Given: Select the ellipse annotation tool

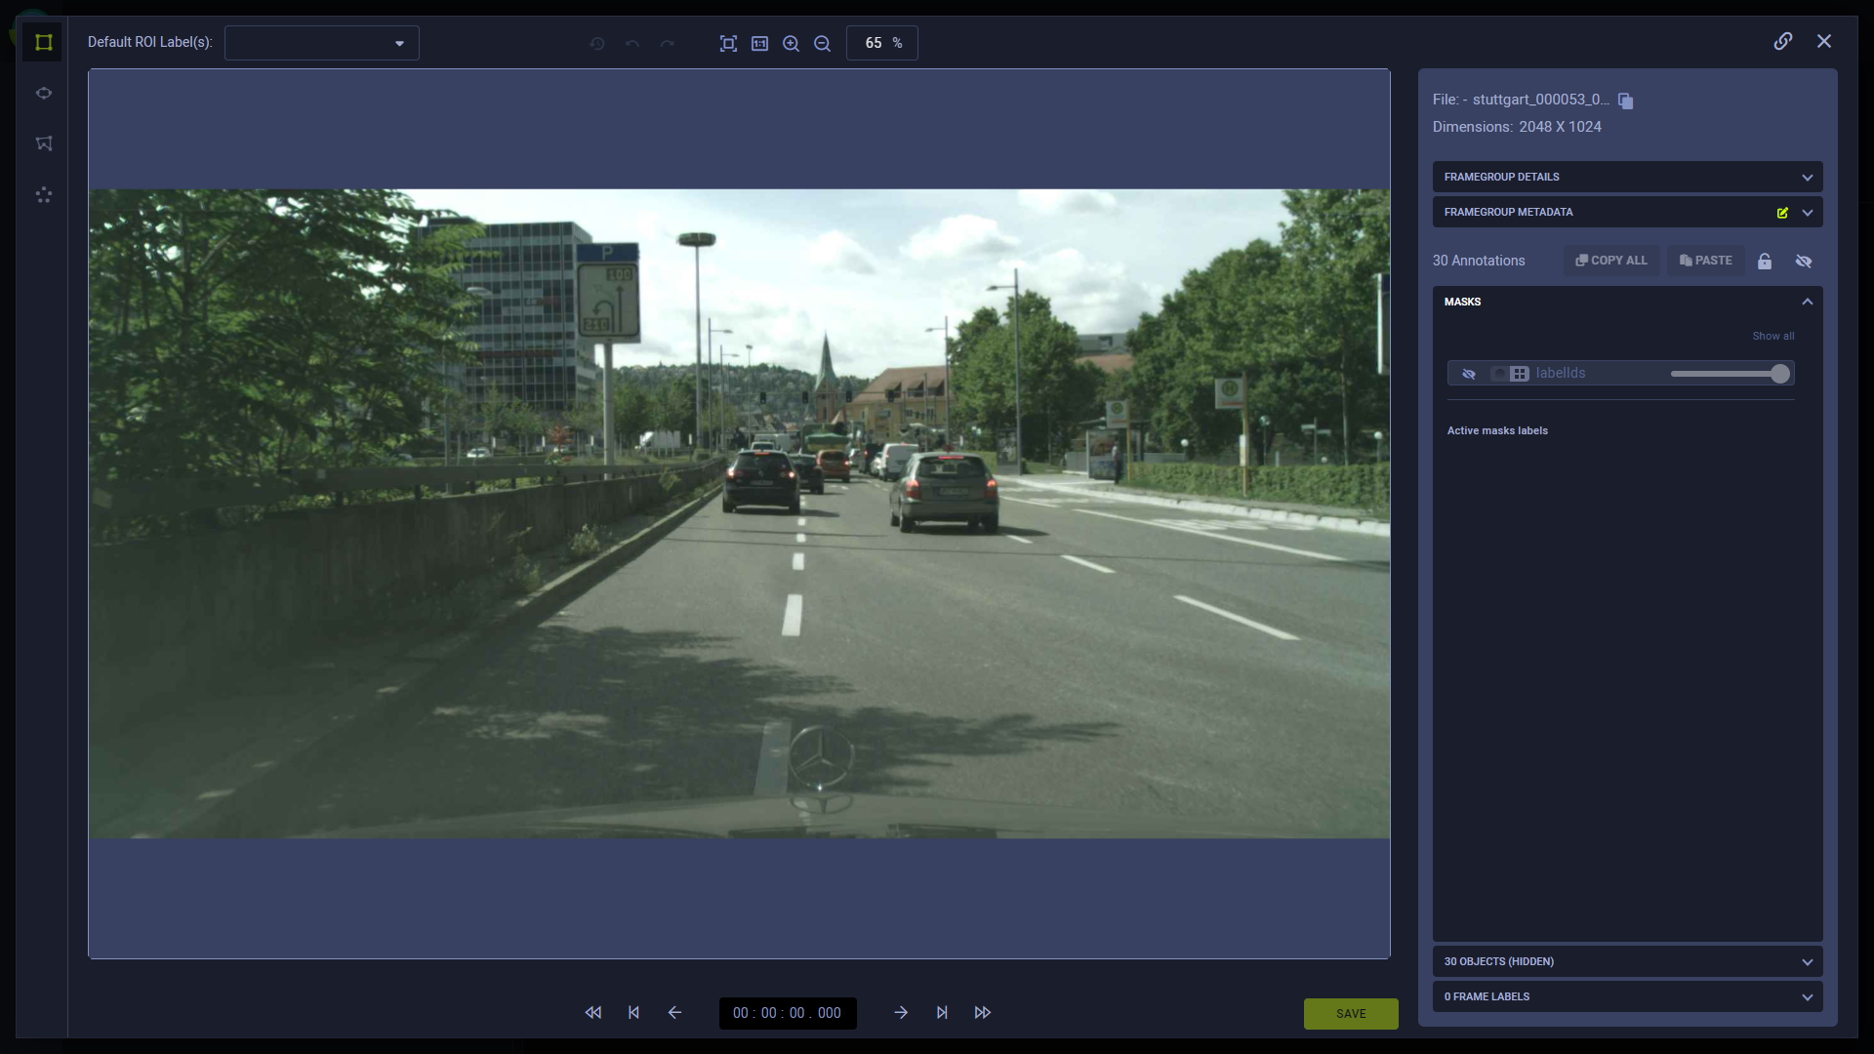Looking at the screenshot, I should tap(43, 94).
